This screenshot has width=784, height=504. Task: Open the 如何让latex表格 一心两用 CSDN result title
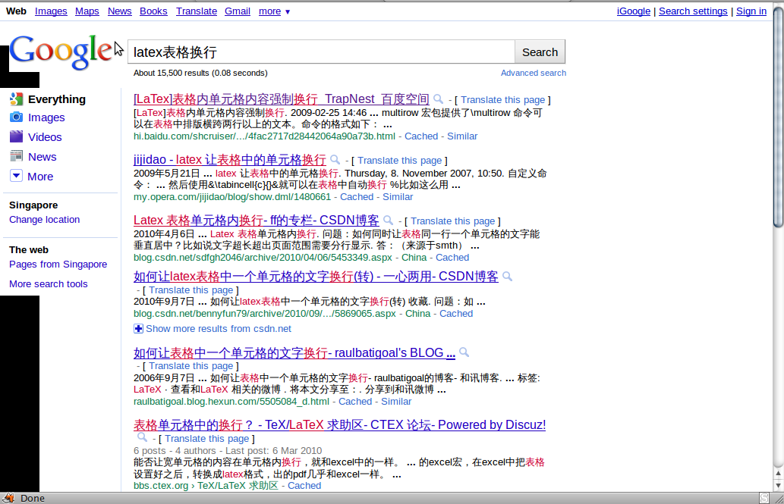316,276
